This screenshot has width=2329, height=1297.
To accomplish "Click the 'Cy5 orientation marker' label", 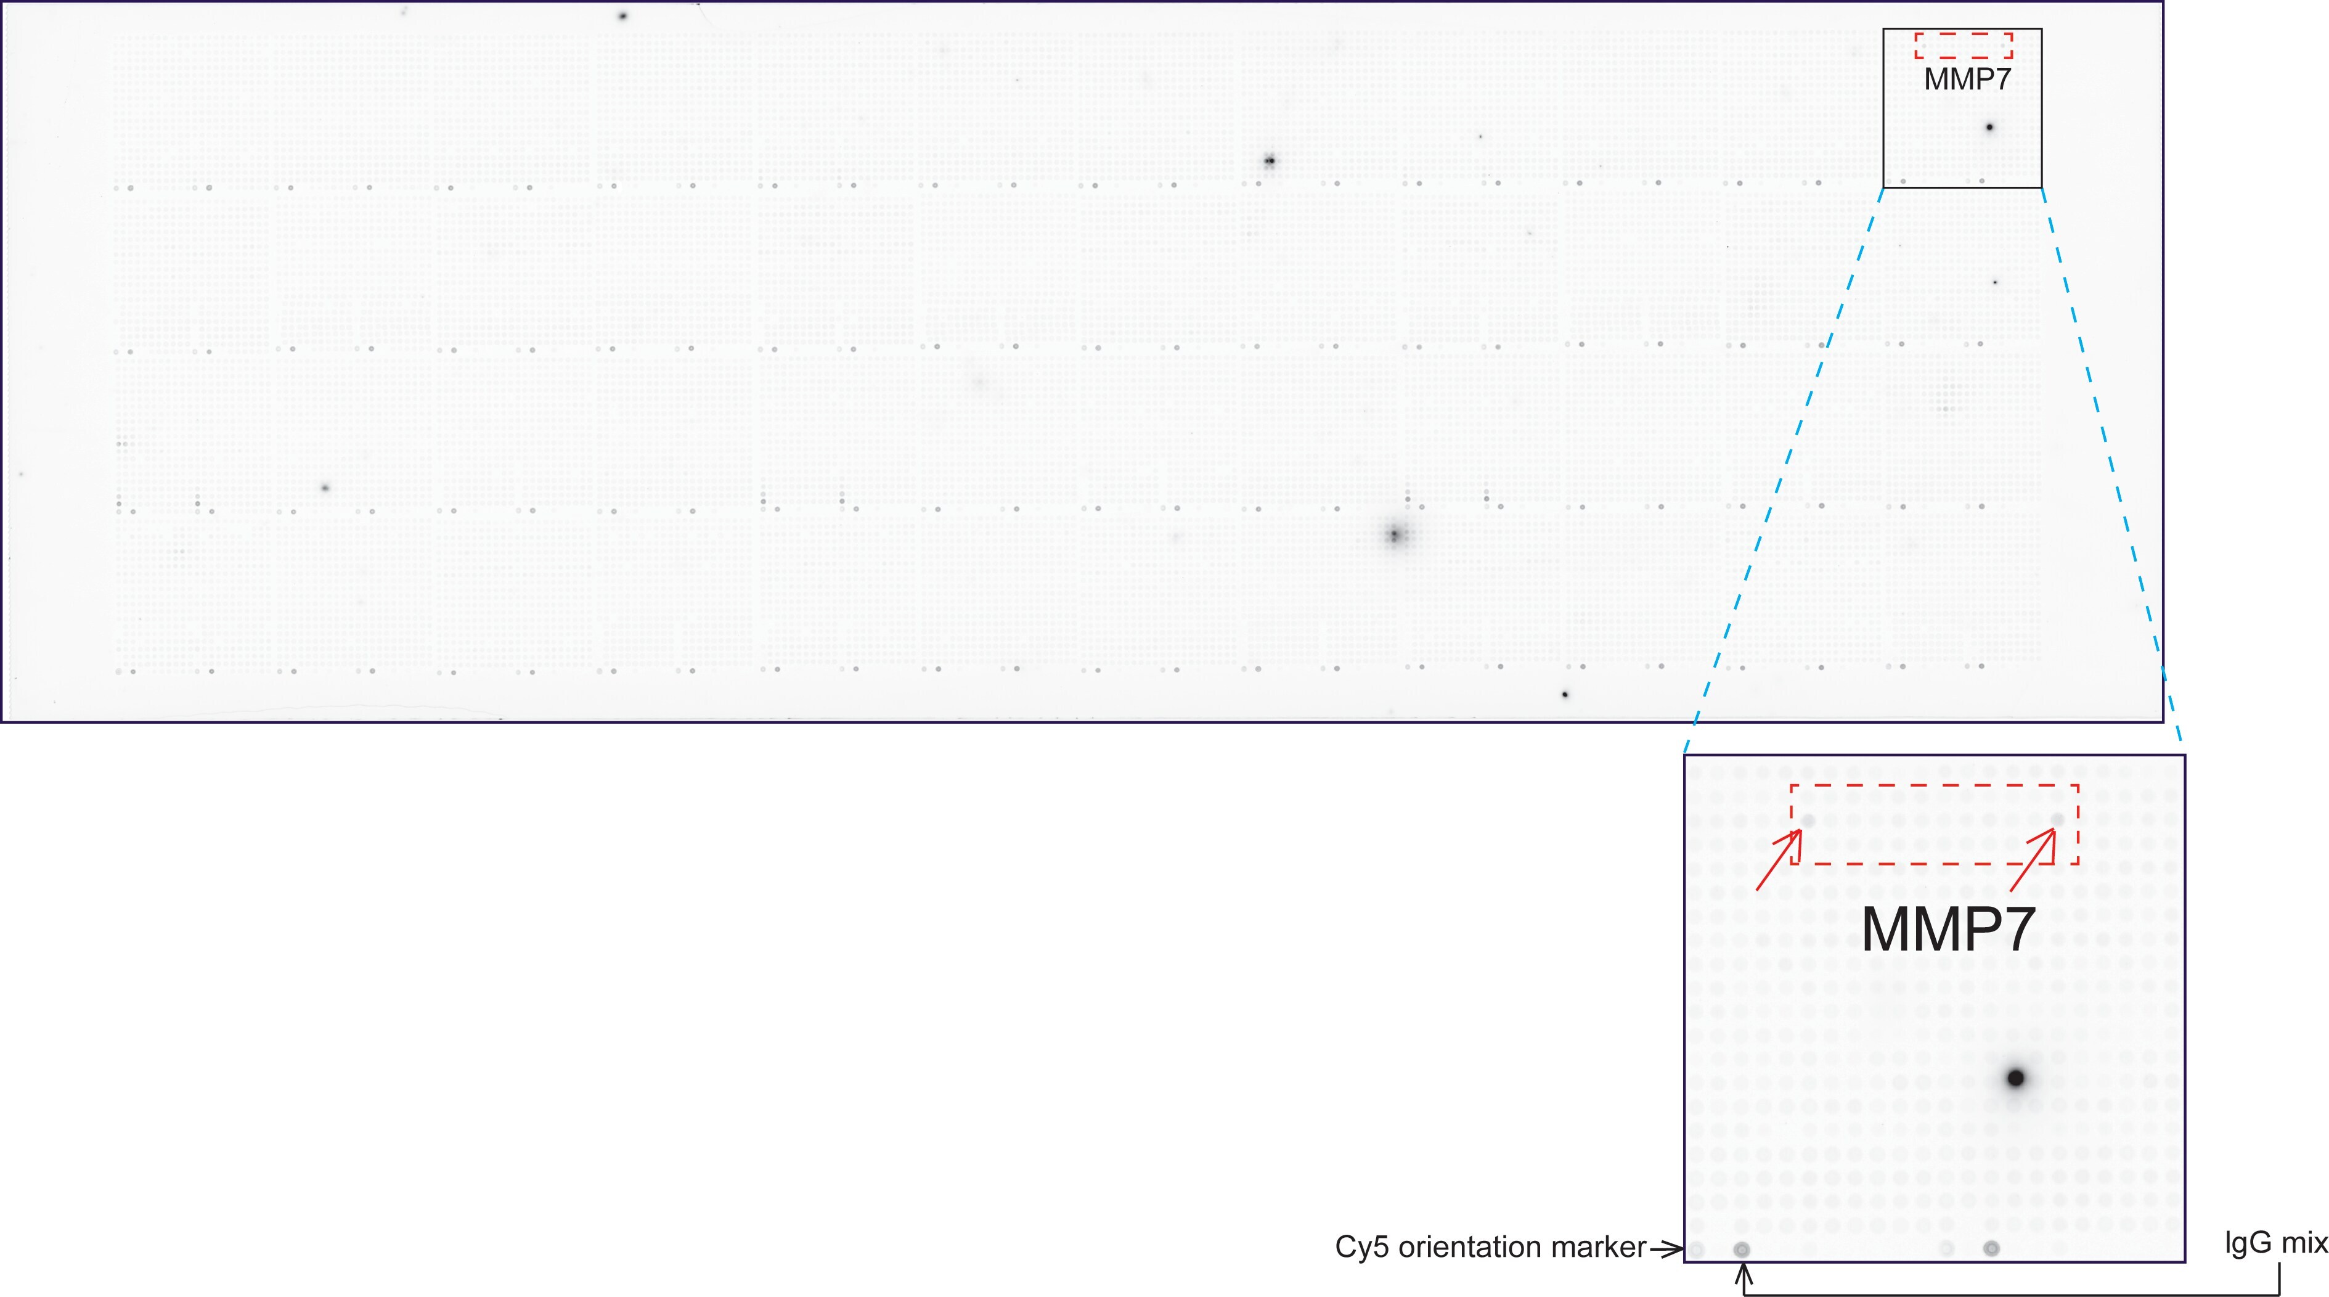I will [1490, 1247].
